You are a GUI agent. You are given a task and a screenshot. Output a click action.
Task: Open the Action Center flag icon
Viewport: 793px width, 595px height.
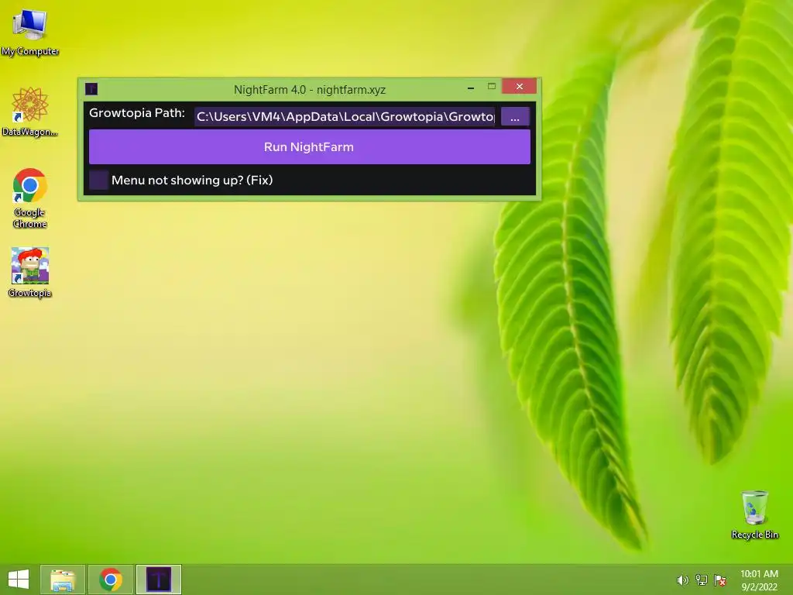click(x=720, y=580)
